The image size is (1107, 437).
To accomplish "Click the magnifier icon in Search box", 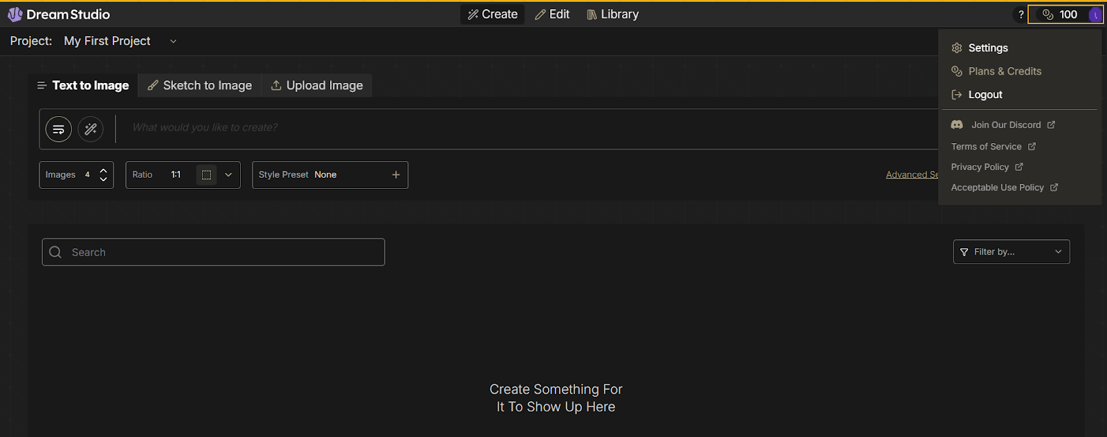I will tap(56, 252).
